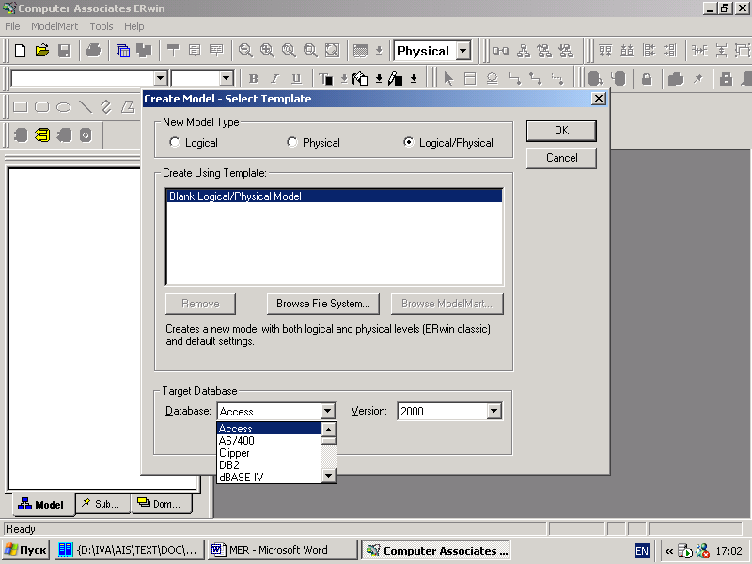This screenshot has height=564, width=752.
Task: Open the Version 2000 dropdown
Action: tap(494, 411)
